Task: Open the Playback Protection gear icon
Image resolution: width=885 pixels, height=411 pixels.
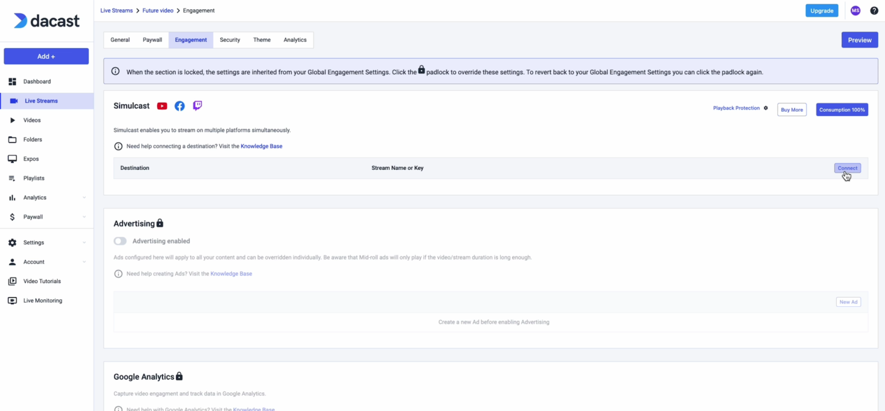Action: pyautogui.click(x=766, y=108)
